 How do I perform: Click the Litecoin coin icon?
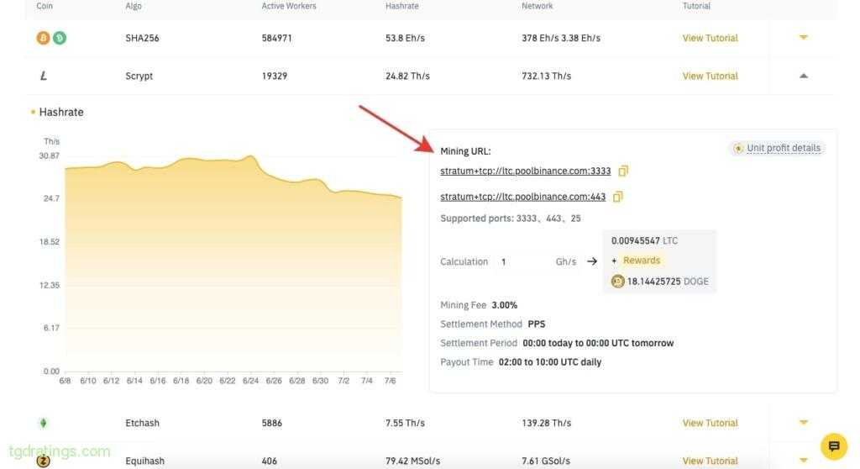(44, 76)
